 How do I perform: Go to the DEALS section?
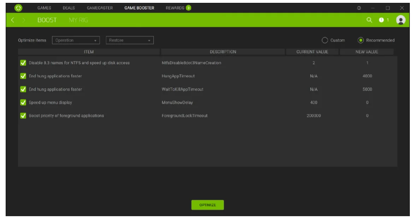[x=69, y=7]
